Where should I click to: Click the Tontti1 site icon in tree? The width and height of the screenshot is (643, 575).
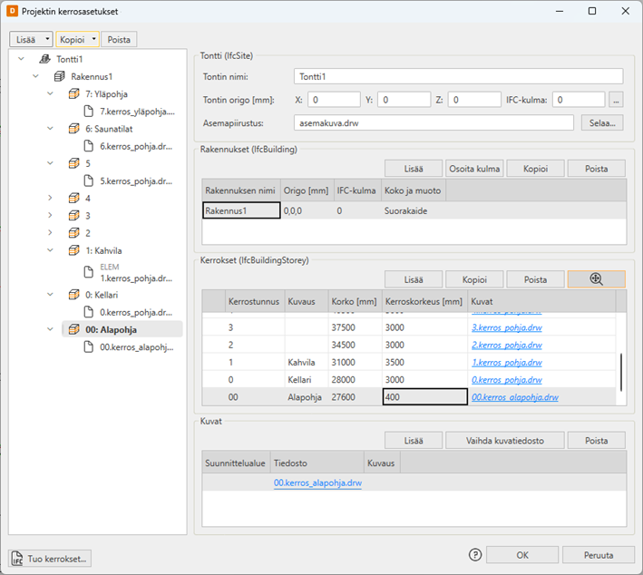click(44, 59)
